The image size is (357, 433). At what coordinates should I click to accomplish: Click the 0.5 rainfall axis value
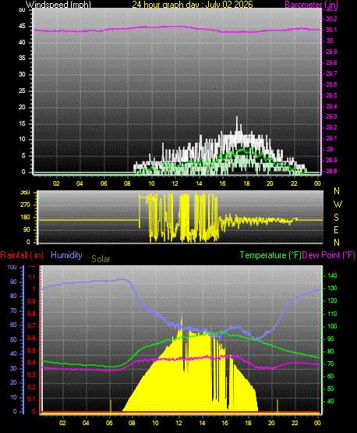click(x=32, y=350)
